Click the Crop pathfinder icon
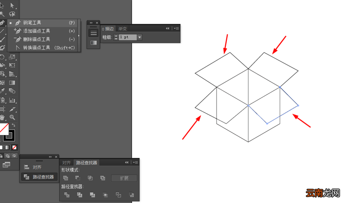The image size is (353, 203). (105, 195)
